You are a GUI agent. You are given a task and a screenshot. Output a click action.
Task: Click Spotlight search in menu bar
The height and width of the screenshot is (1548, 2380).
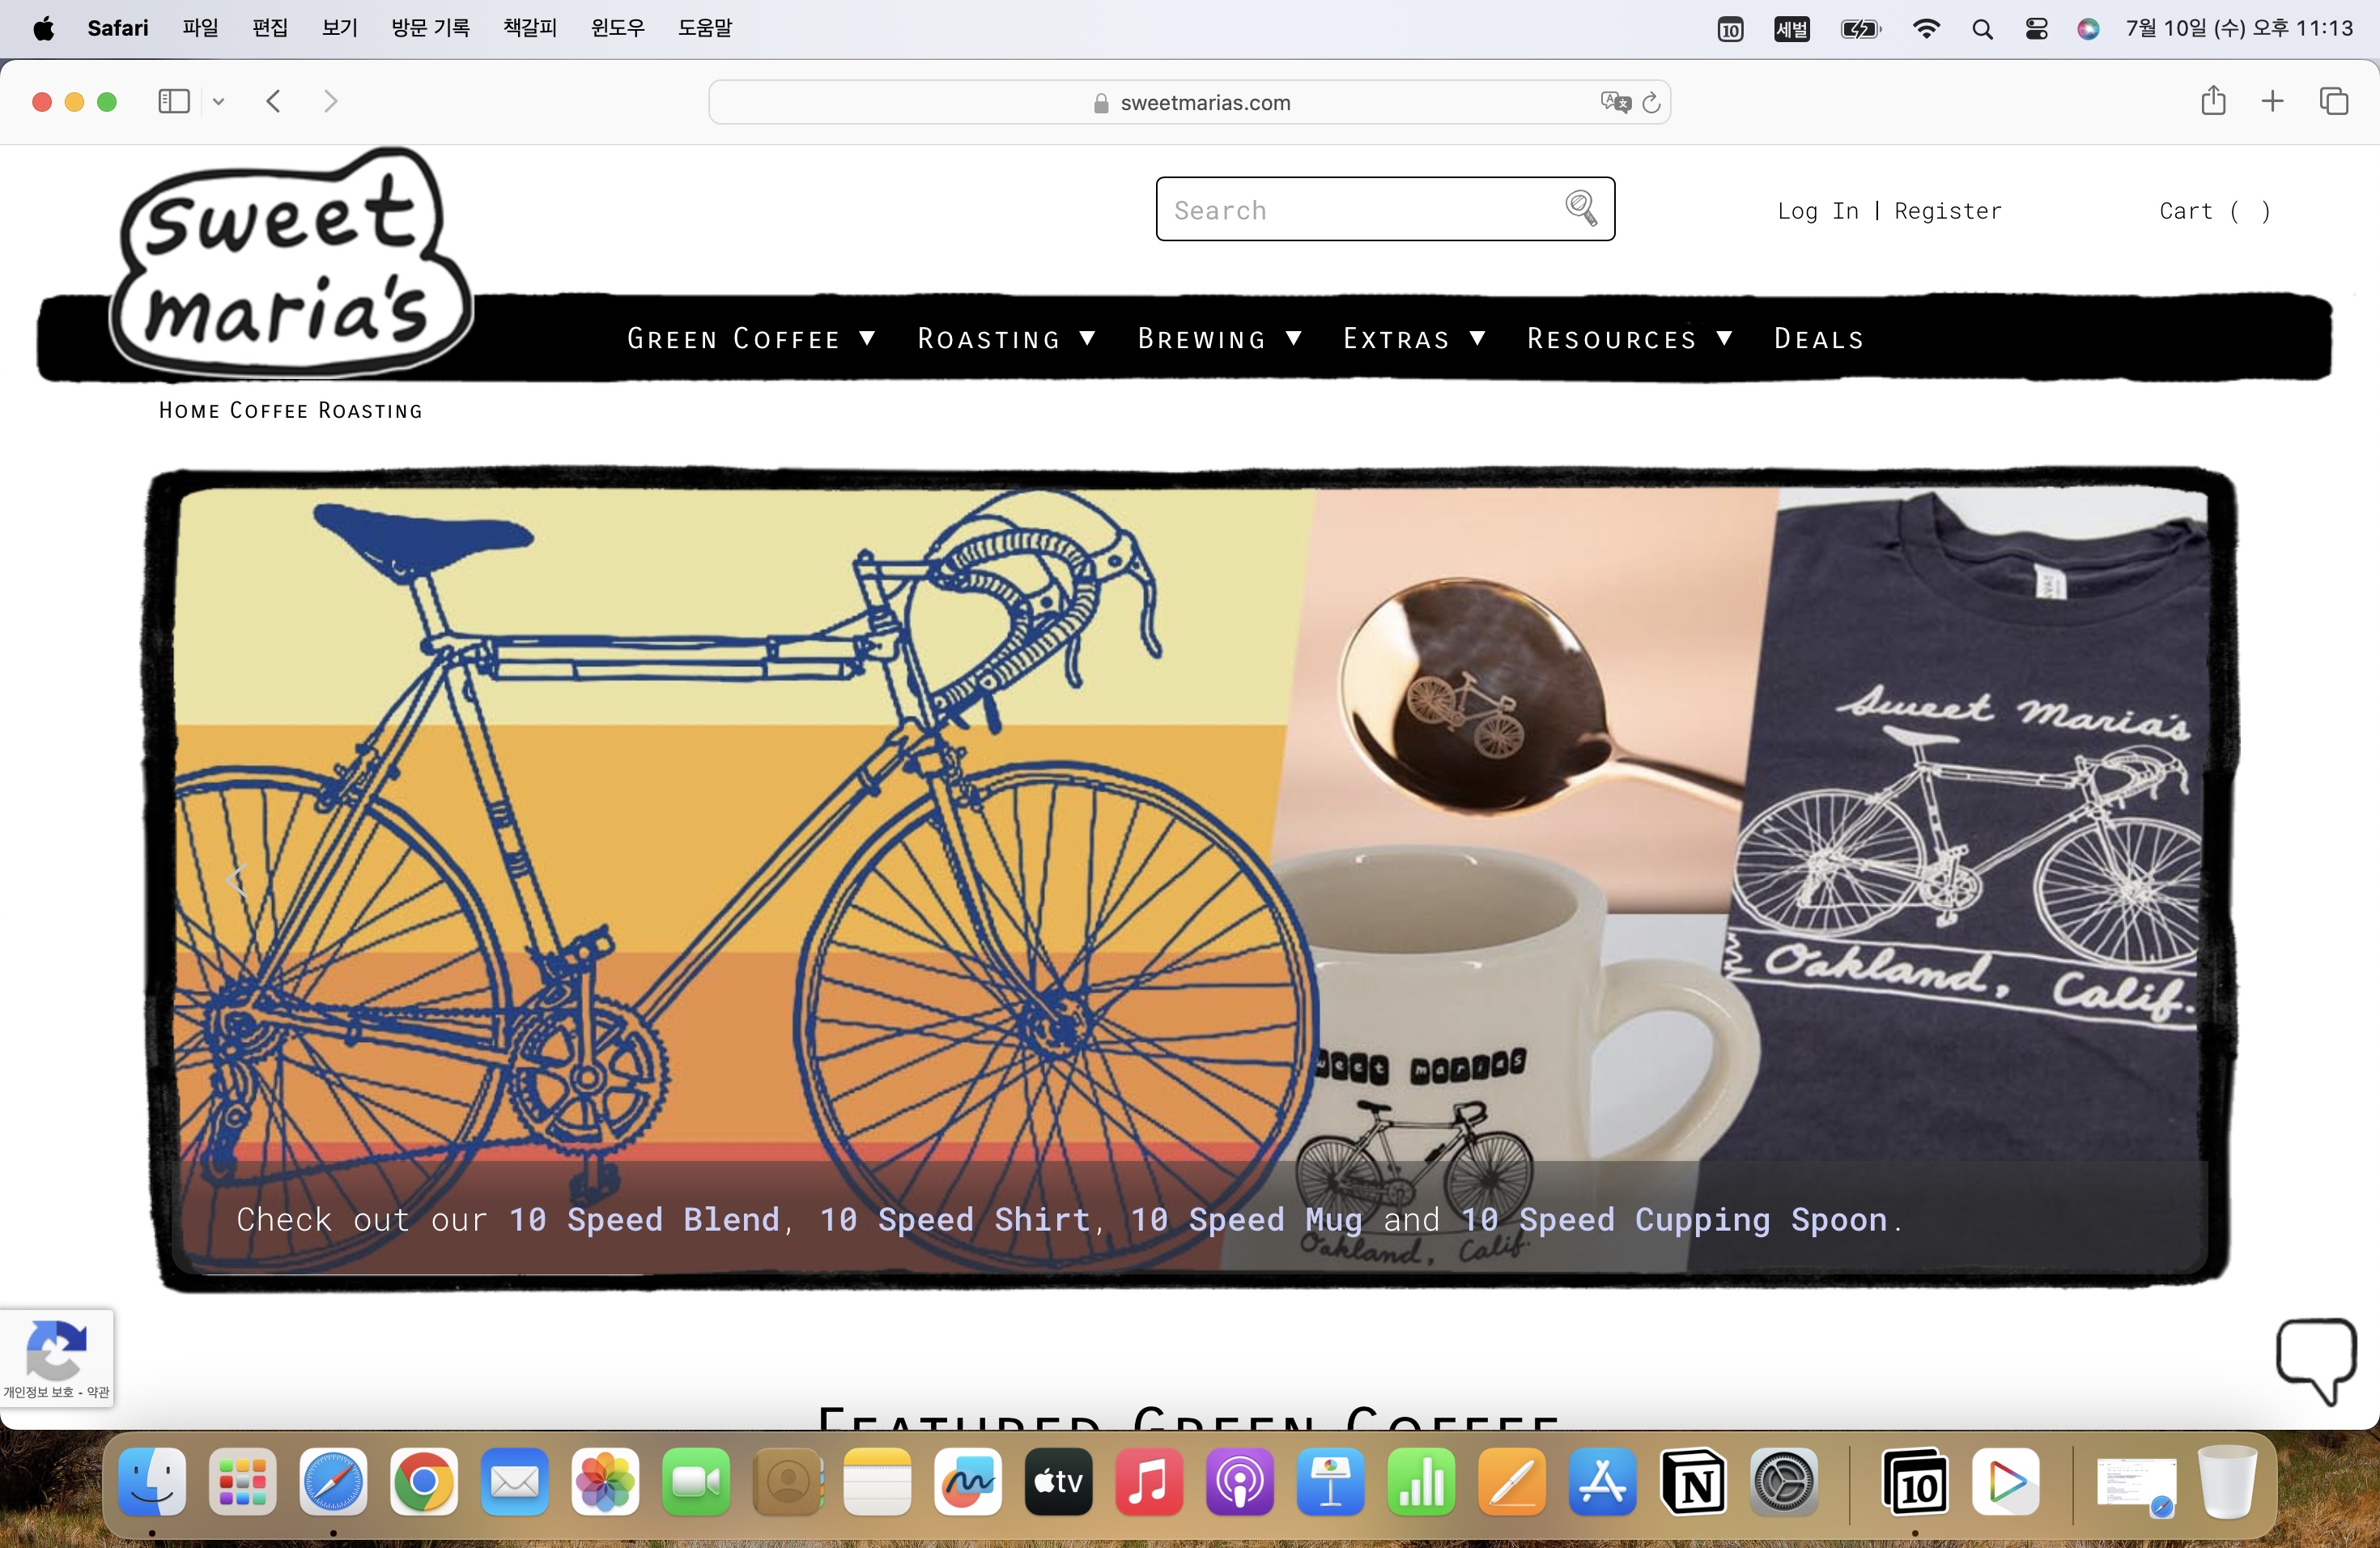point(1982,28)
